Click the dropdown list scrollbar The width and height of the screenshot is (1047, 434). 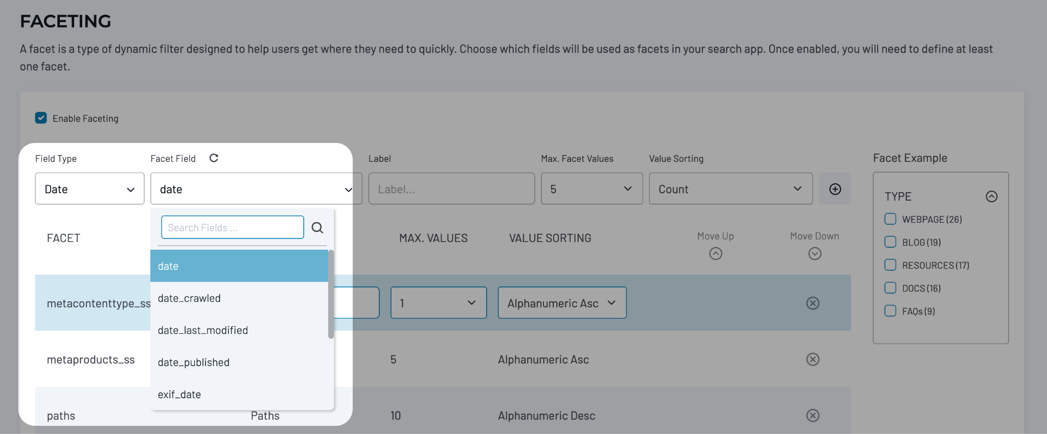[331, 294]
